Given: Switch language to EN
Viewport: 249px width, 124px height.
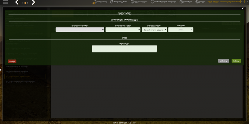Looking at the screenshot, I should pos(247,2).
